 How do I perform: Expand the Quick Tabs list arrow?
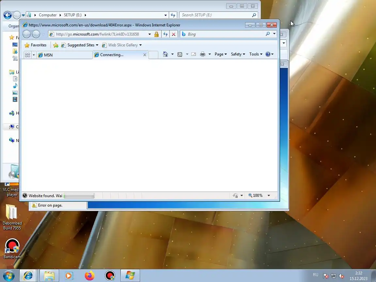34,55
